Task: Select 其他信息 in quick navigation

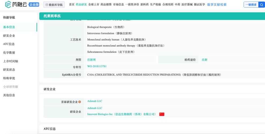Action: pos(9,95)
